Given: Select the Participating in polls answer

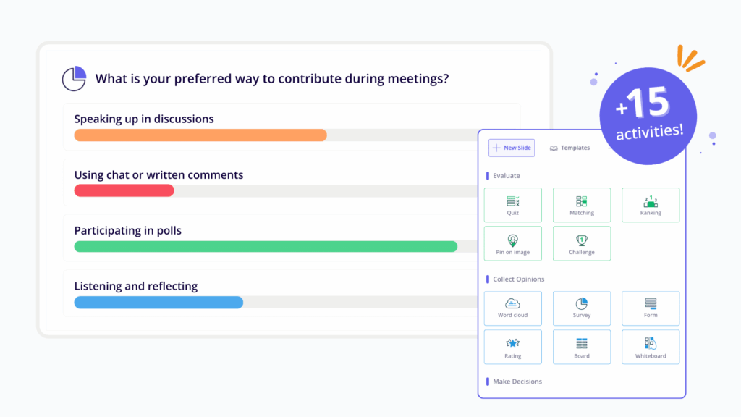Looking at the screenshot, I should [128, 230].
